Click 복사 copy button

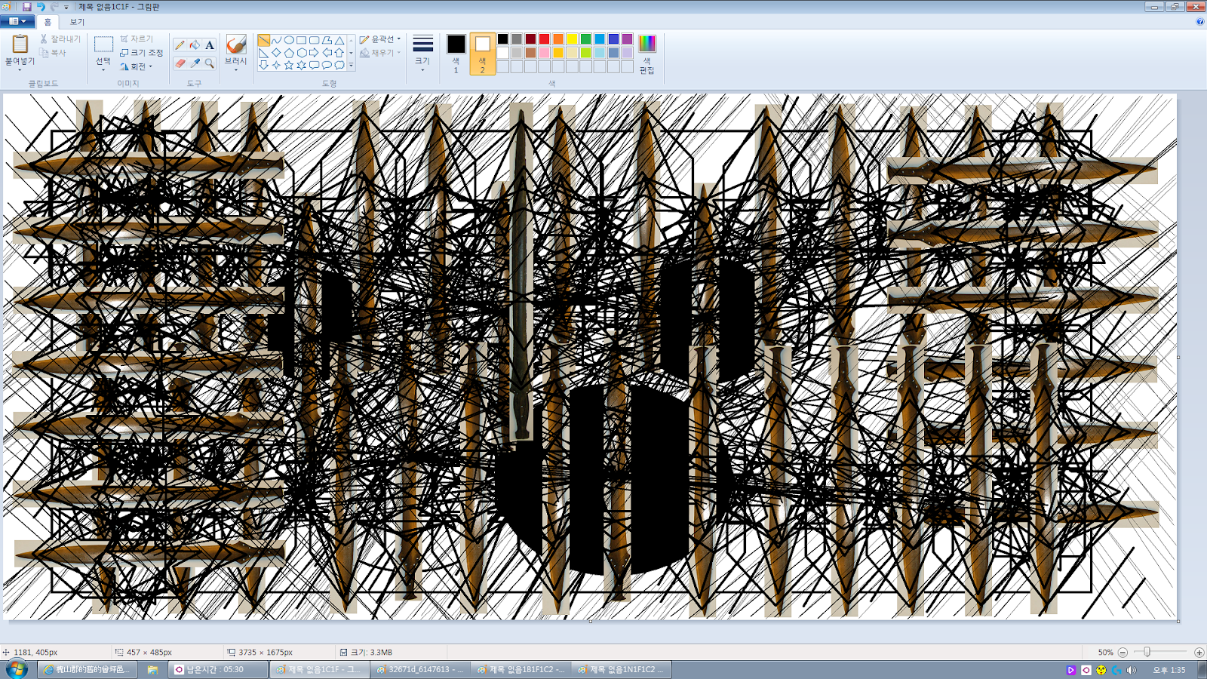coord(53,53)
